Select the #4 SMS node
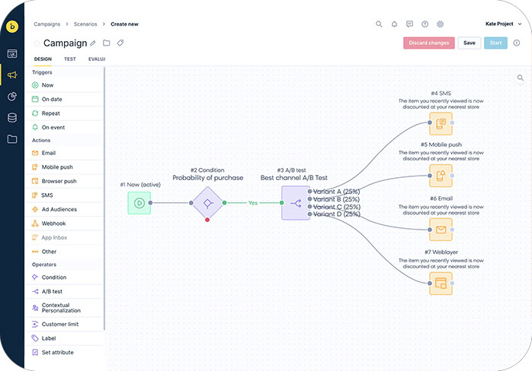Viewport: 532px width, 371px height. (441, 123)
